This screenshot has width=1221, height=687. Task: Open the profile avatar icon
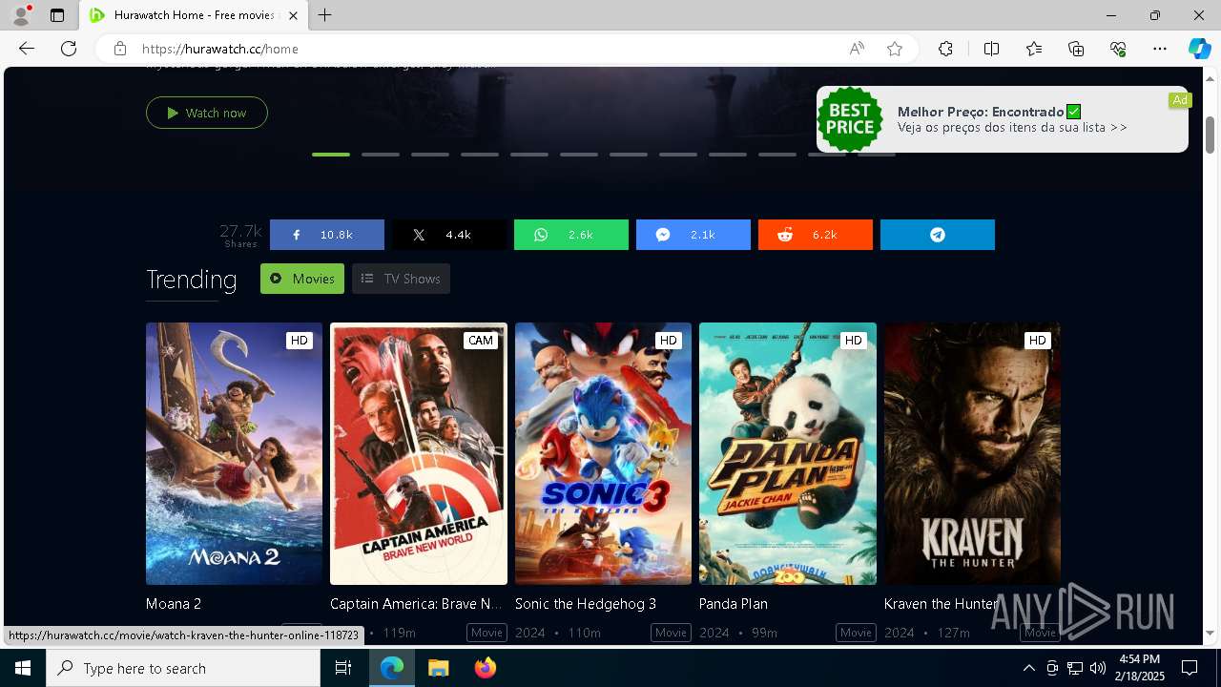click(x=20, y=15)
